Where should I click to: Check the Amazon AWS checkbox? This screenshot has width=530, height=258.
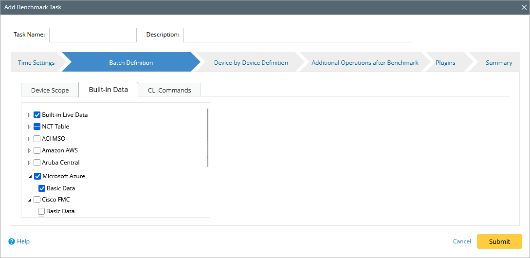[37, 150]
